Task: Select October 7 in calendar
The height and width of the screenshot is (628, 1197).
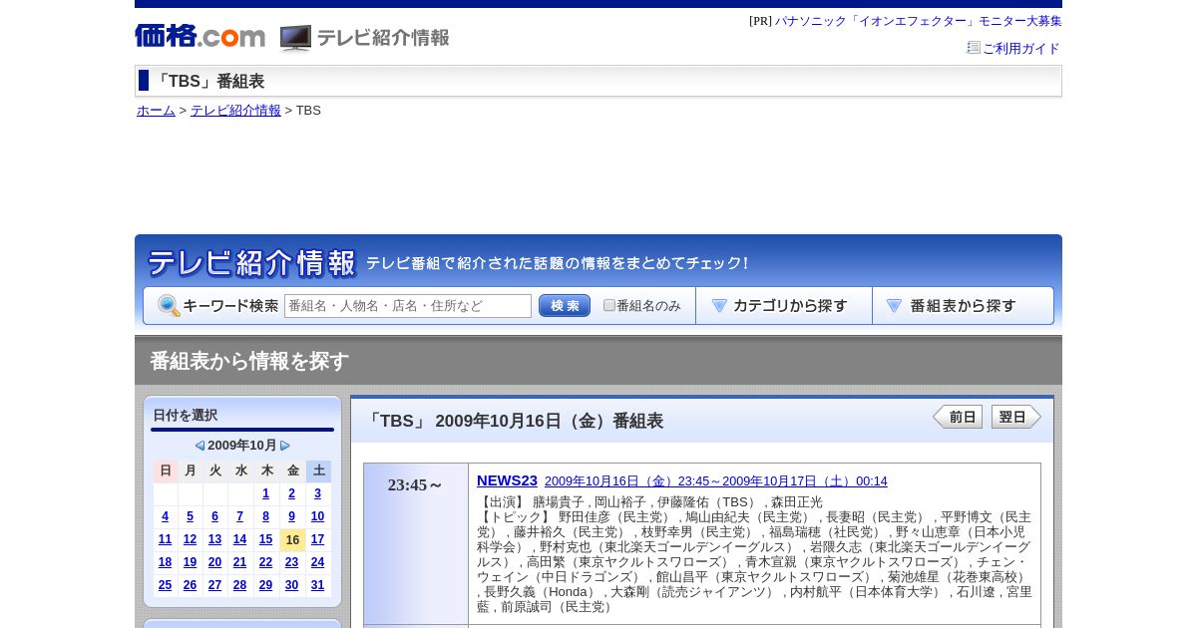Action: [240, 516]
